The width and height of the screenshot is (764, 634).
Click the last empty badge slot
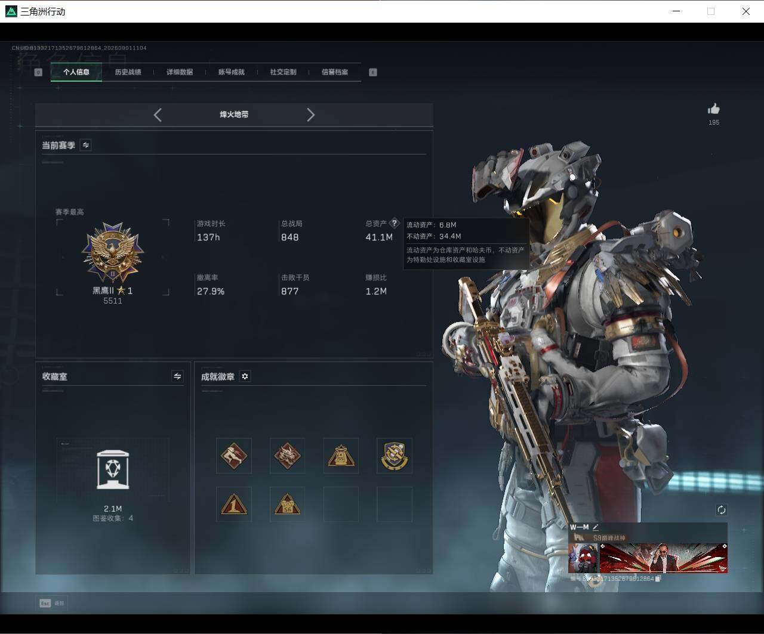(x=395, y=505)
